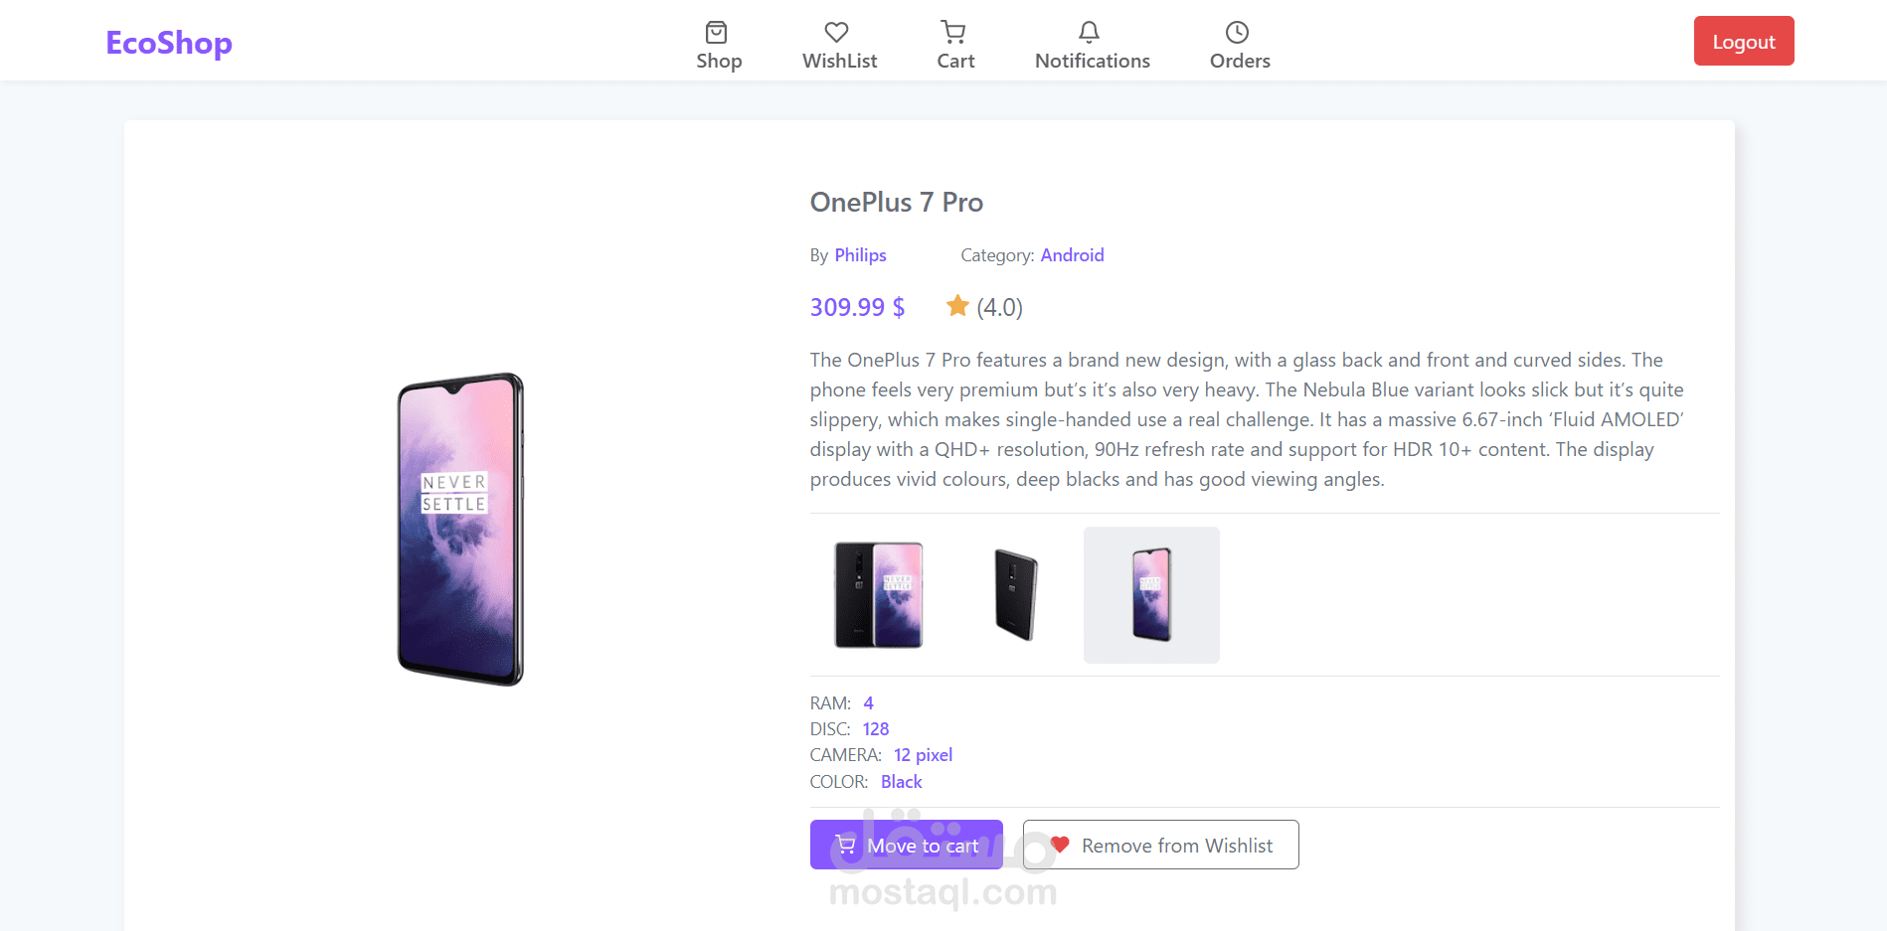Select the front-and-back phones thumbnail
Viewport: 1887px width, 931px height.
click(x=878, y=595)
